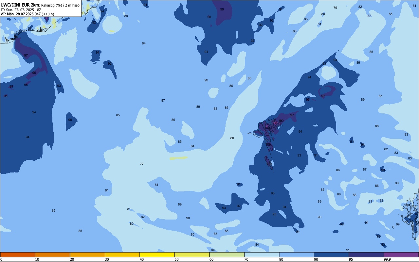Click the dark orange 0–10 legend swatch
This screenshot has height=262, width=419.
click(x=18, y=254)
